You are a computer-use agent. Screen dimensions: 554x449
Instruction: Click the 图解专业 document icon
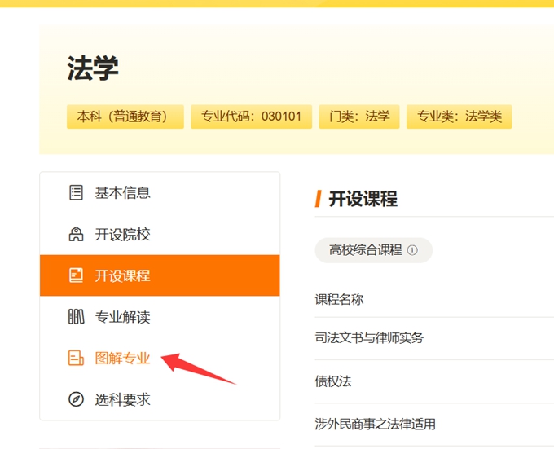pyautogui.click(x=76, y=358)
